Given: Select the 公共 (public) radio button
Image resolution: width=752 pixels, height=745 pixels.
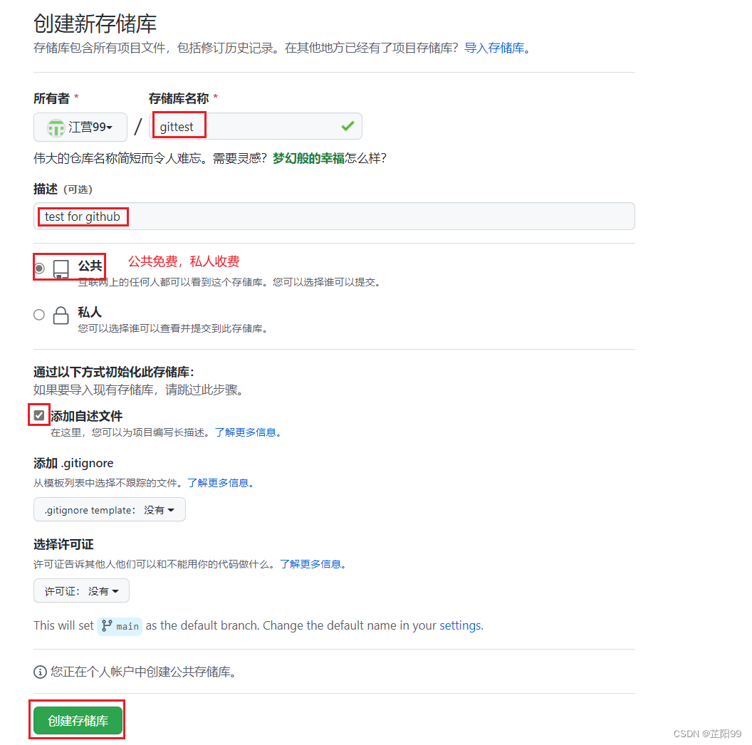Looking at the screenshot, I should [x=39, y=269].
